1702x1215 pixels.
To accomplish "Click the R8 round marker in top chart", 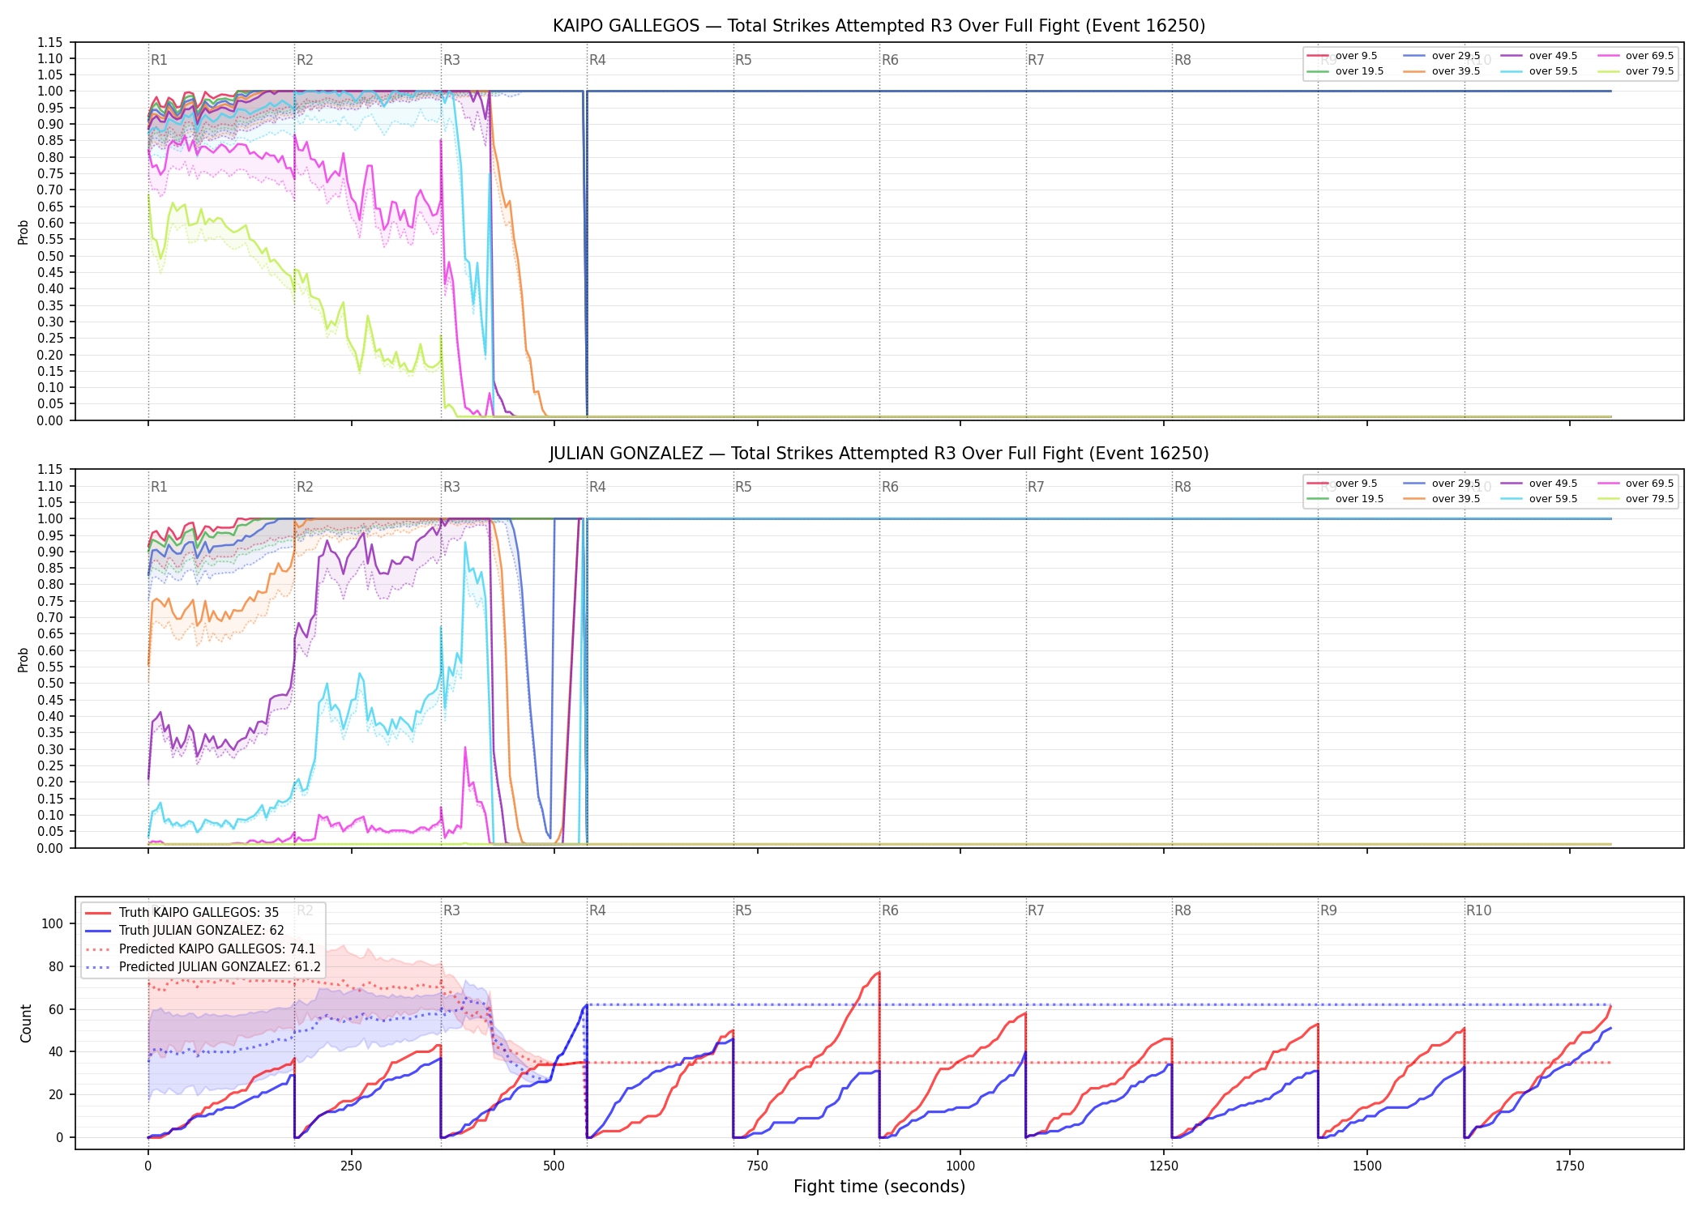I will coord(1182,60).
